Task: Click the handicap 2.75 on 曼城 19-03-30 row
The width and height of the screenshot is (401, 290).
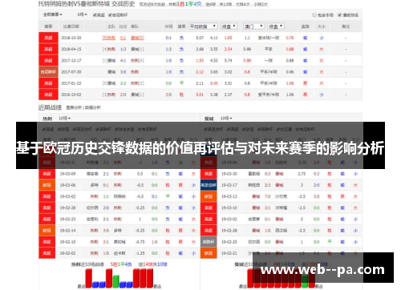Action: tap(302, 174)
